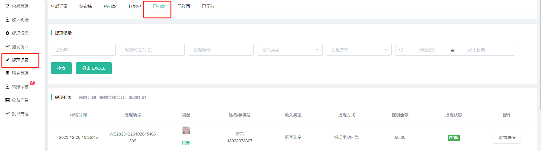
Task: Click the 开始日期 date field
Action: pyautogui.click(x=427, y=50)
